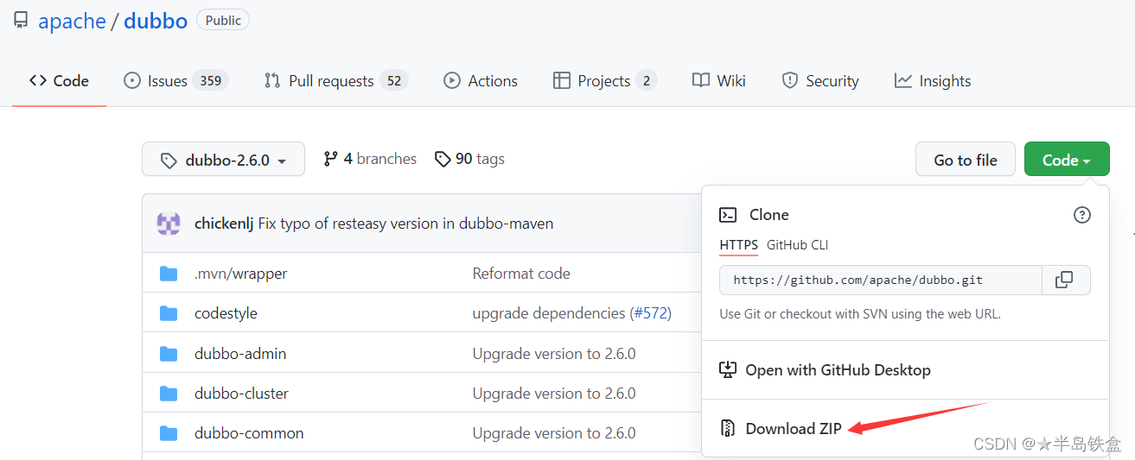Click the ZIP file icon
1135x460 pixels.
pos(728,428)
